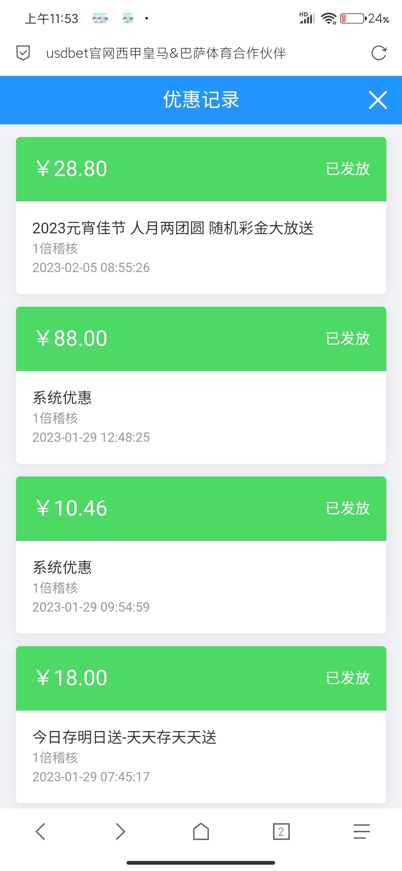Go back with browser back arrow
Viewport: 402px width, 871px height.
pyautogui.click(x=40, y=831)
